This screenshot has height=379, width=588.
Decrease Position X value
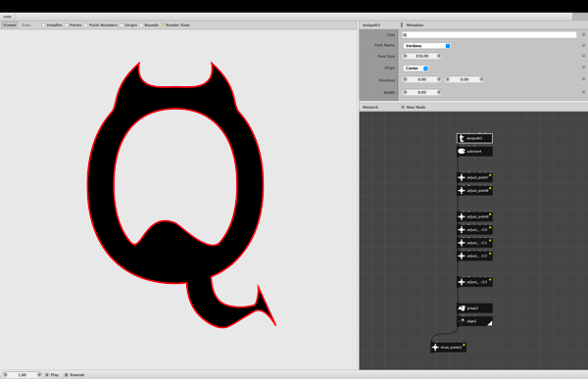point(405,79)
